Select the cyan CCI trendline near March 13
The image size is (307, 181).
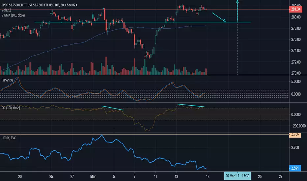point(191,105)
